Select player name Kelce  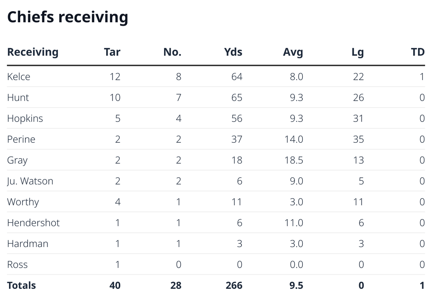click(x=19, y=77)
